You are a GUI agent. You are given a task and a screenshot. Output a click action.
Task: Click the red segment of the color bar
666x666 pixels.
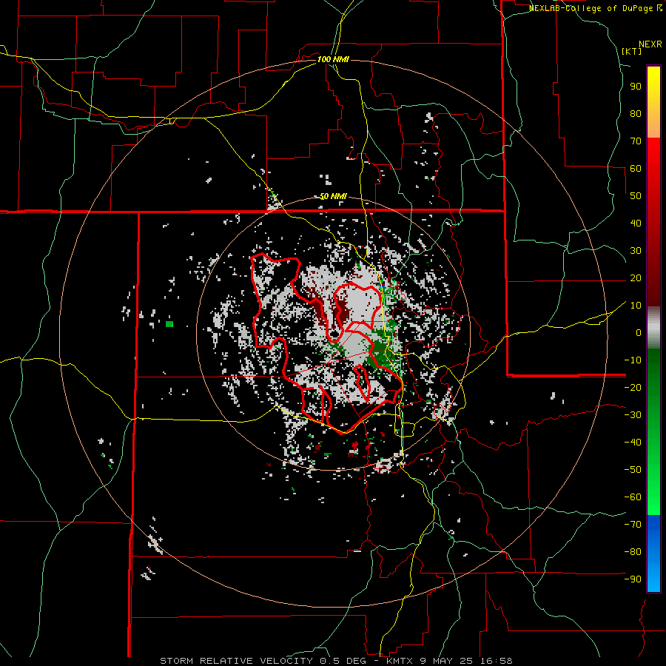click(x=653, y=222)
